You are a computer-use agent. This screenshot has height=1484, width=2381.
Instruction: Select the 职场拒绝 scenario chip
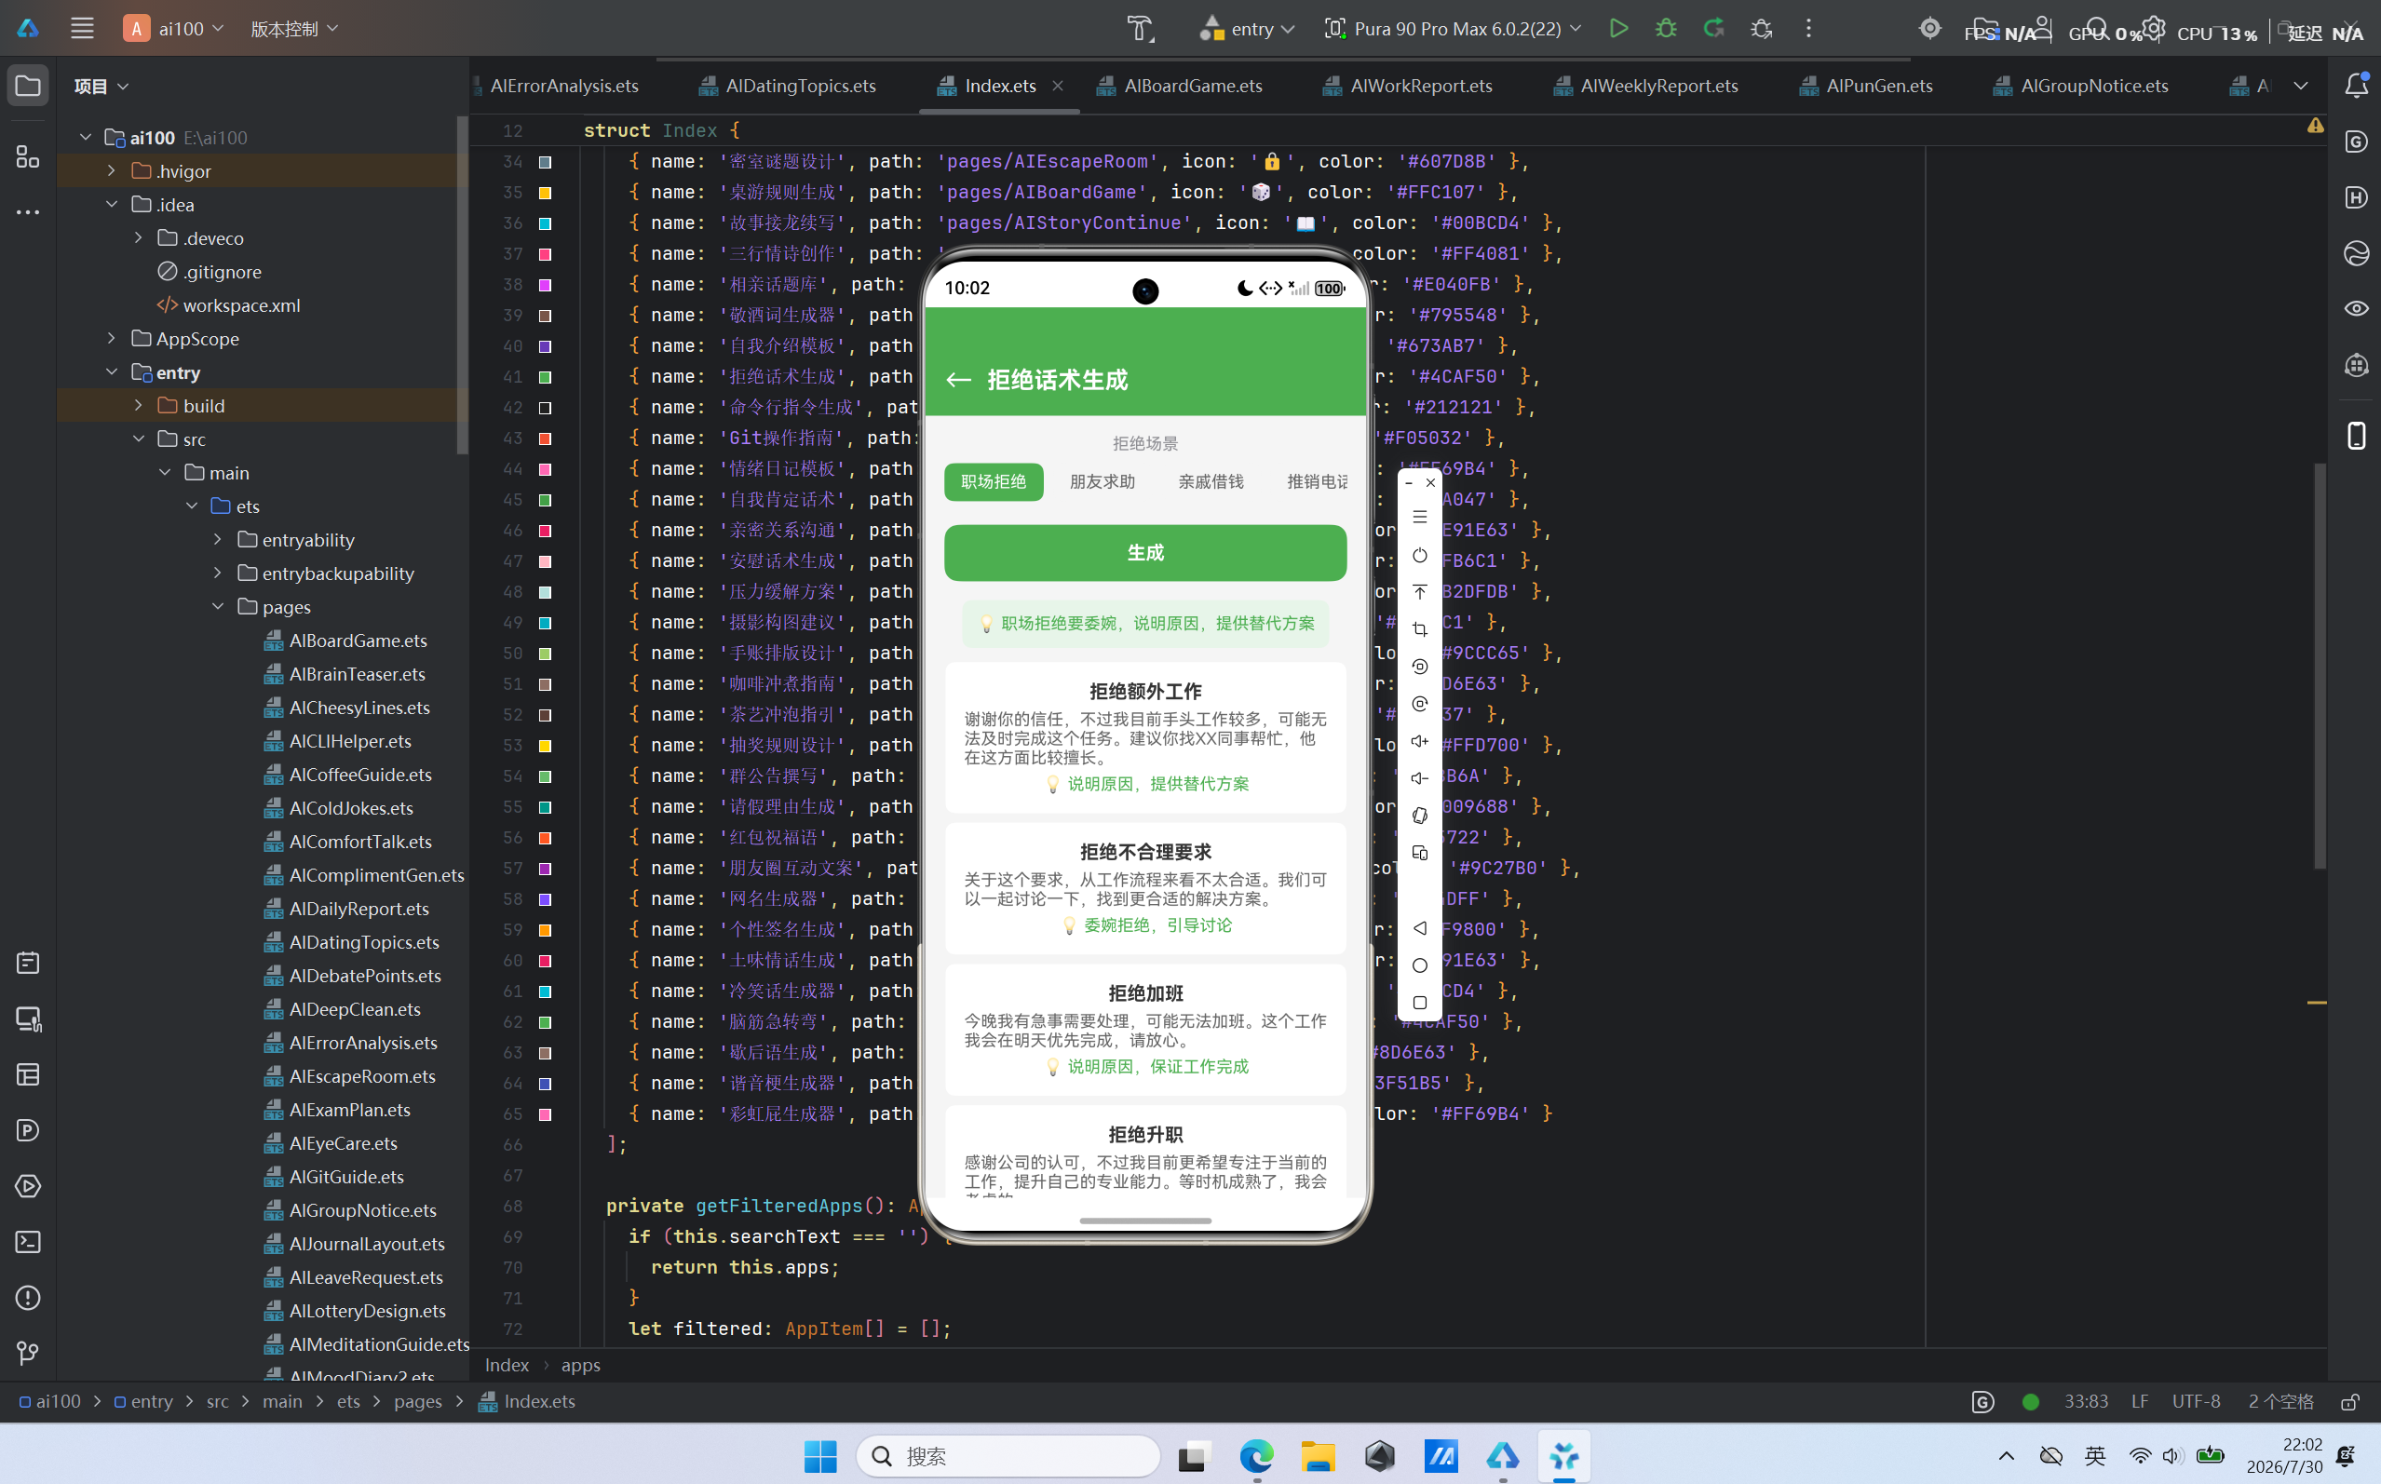(x=994, y=482)
